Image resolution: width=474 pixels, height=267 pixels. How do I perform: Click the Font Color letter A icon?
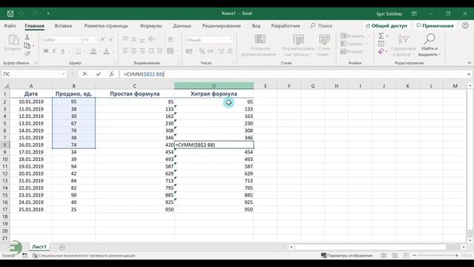[107, 51]
